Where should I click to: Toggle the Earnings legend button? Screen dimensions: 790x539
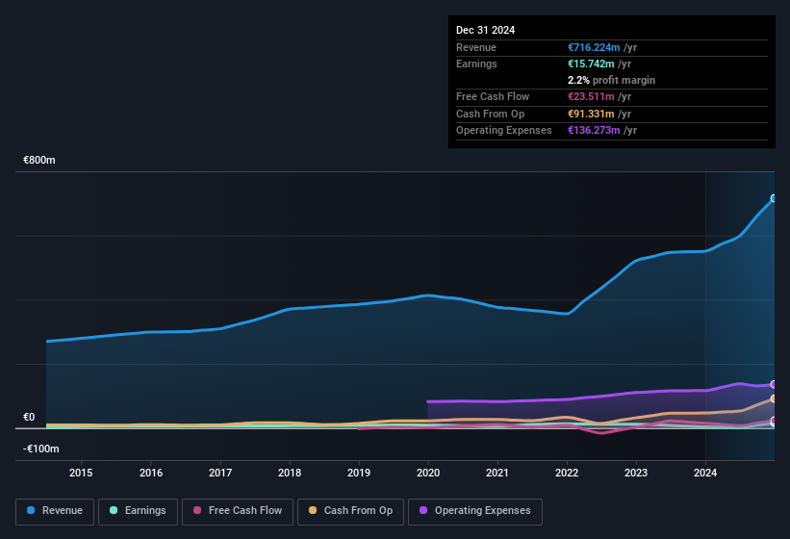[138, 511]
